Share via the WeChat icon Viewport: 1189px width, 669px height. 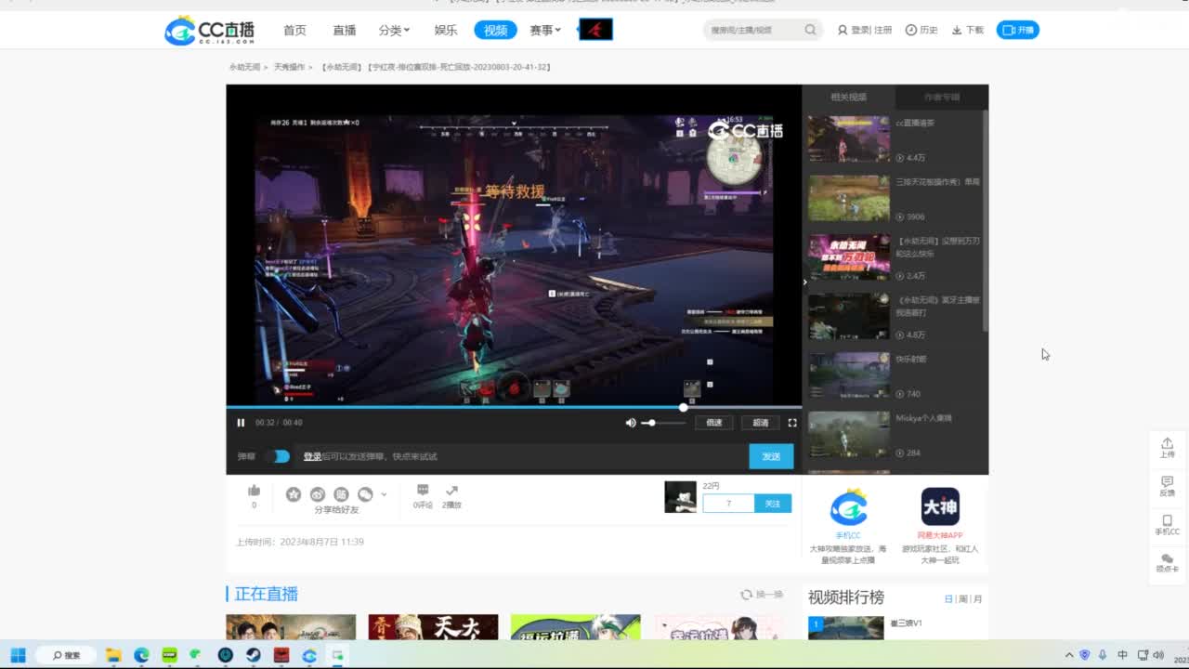[x=365, y=494]
